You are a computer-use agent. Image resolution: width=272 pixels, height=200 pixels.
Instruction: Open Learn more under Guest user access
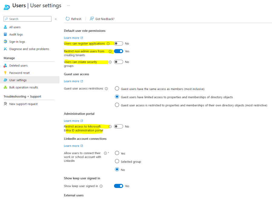(72, 81)
